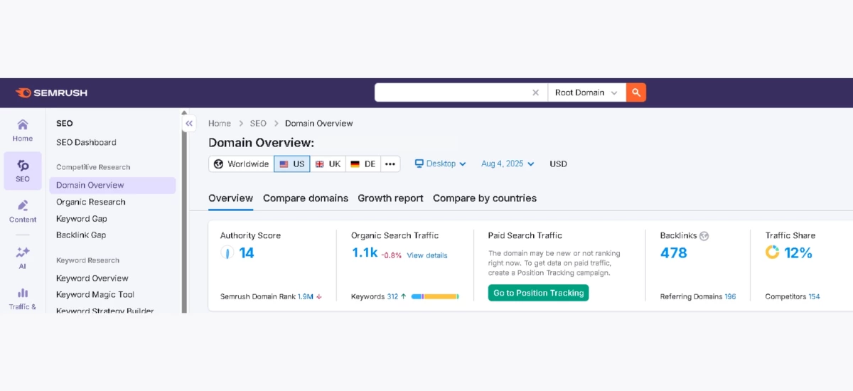This screenshot has height=391, width=853.
Task: Click Referring Domains value 196
Action: (x=730, y=296)
